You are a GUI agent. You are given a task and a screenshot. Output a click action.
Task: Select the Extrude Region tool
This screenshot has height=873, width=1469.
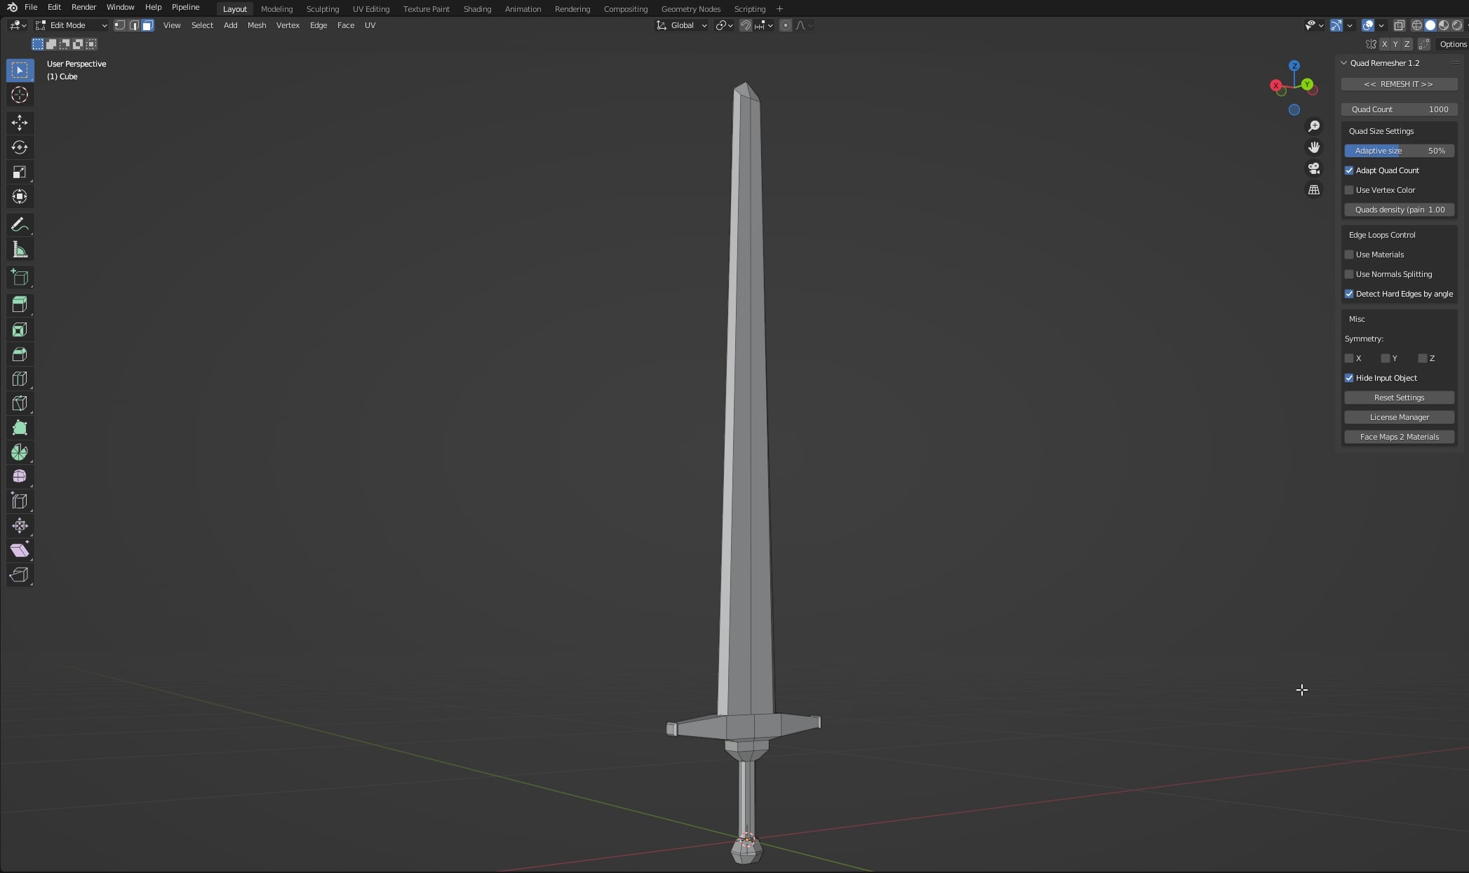tap(20, 305)
